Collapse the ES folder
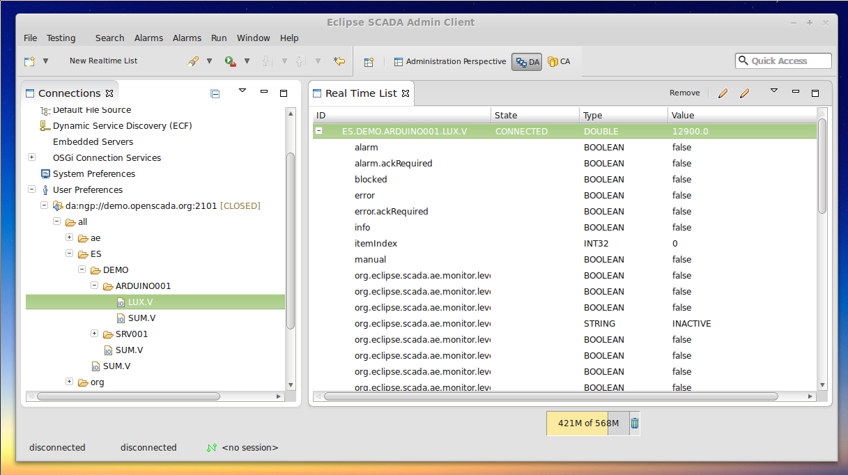 [69, 254]
